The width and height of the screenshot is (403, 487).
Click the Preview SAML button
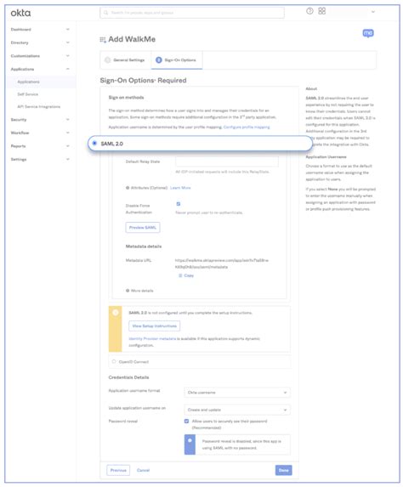click(x=143, y=227)
